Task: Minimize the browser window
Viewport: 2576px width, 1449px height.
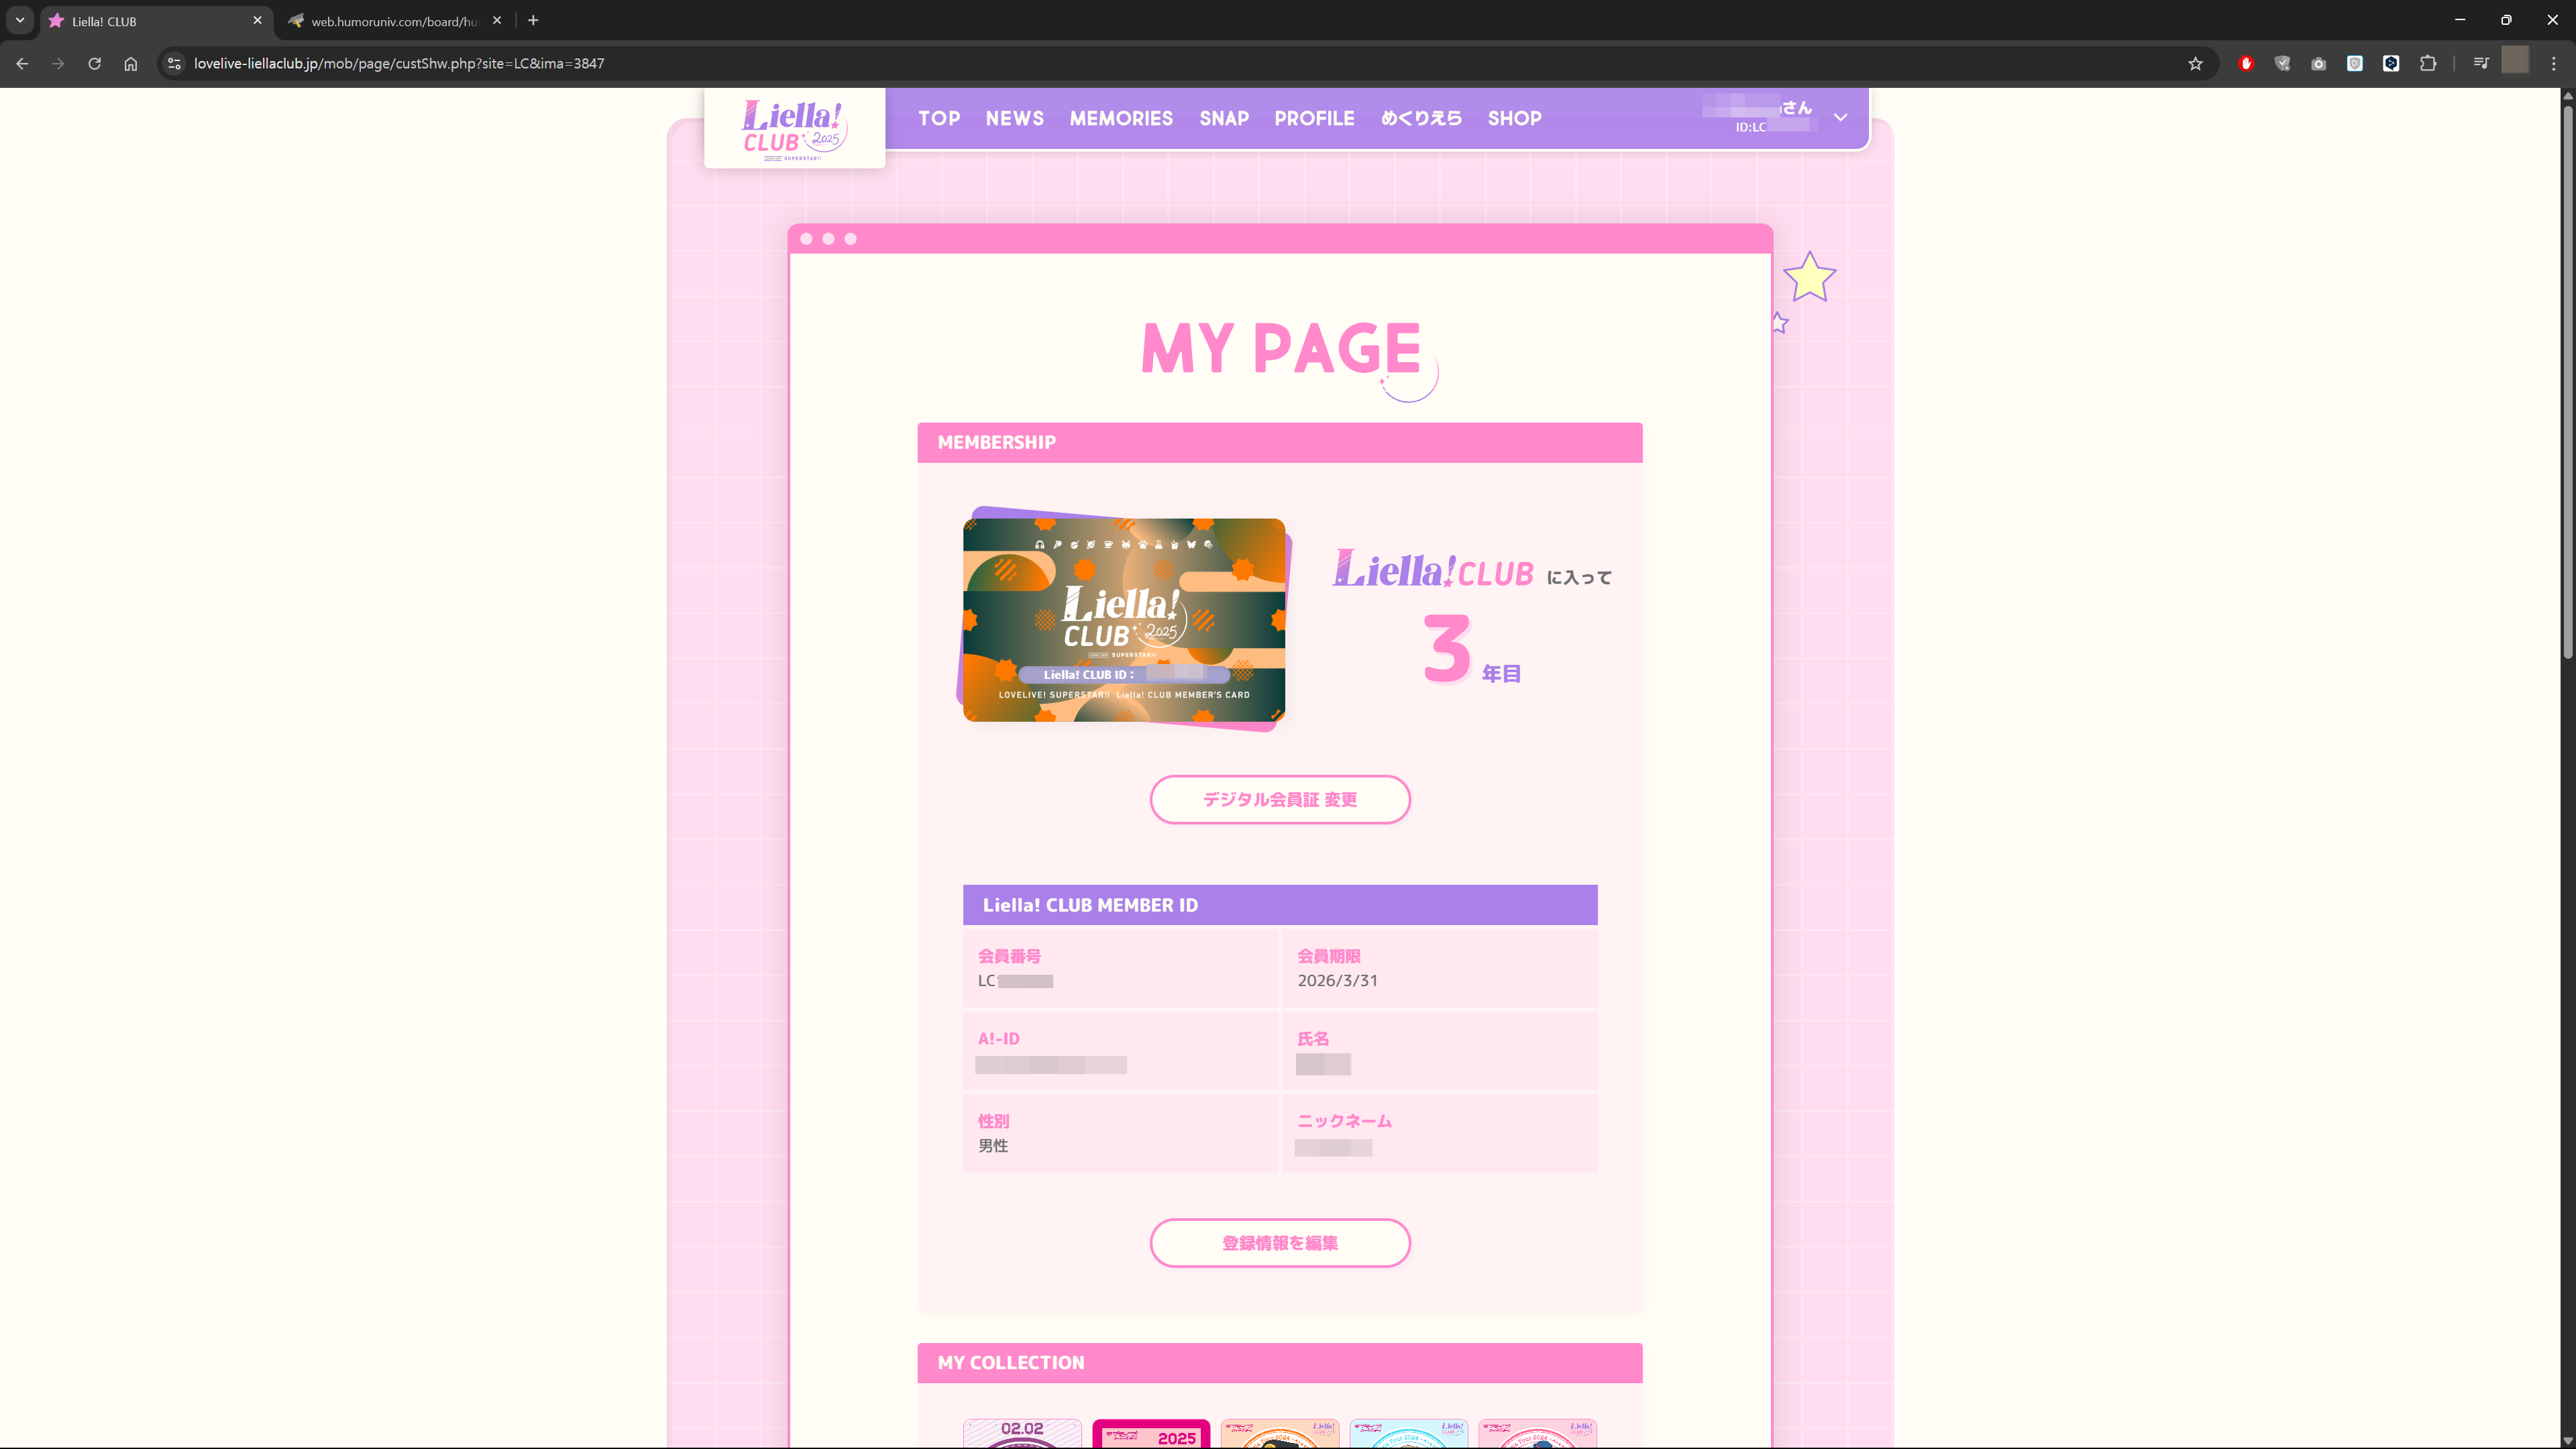Action: pyautogui.click(x=2460, y=20)
